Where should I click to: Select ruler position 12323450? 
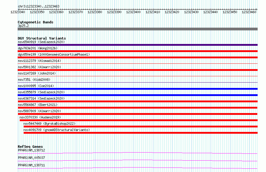(x=230, y=12)
